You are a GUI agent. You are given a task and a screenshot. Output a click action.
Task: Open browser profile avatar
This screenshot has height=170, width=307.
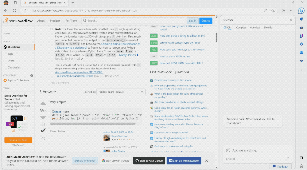pyautogui.click(x=6, y=3)
